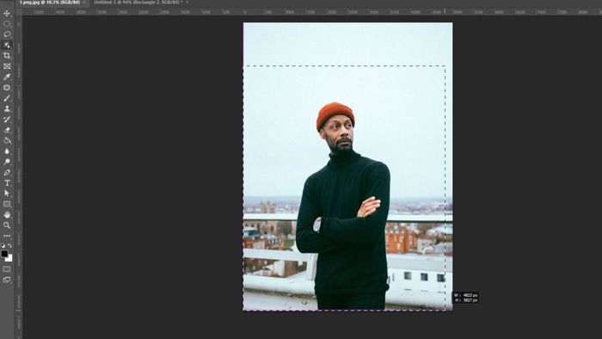Screen dimensions: 602x339
Task: Swap foreground and background colors
Action: click(10, 246)
